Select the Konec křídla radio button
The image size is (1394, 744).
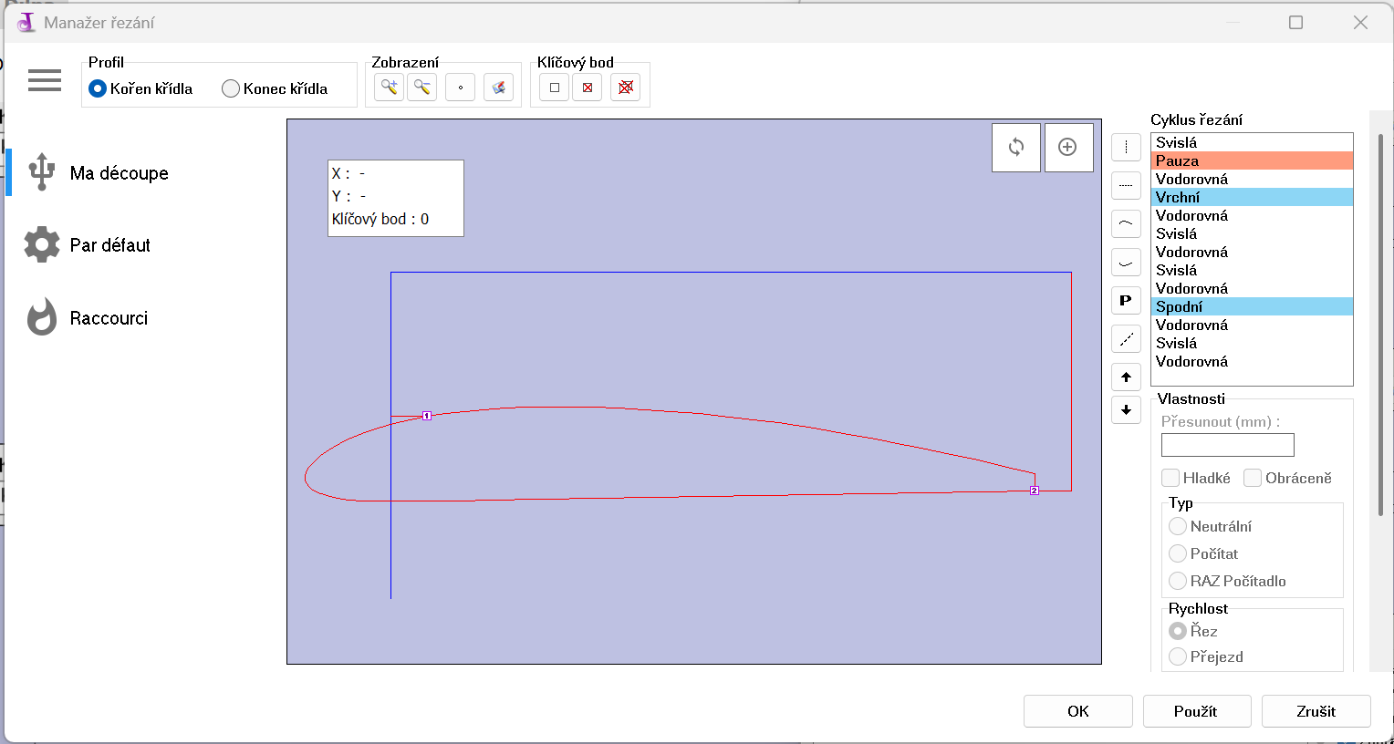tap(231, 88)
